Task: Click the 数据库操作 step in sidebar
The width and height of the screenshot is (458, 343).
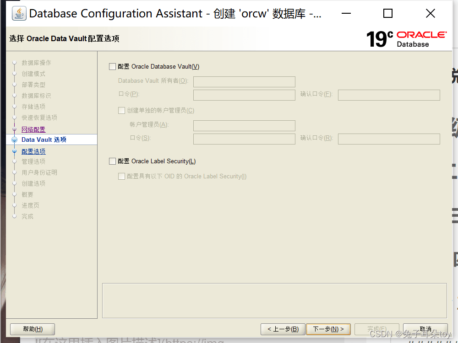Action: click(36, 63)
